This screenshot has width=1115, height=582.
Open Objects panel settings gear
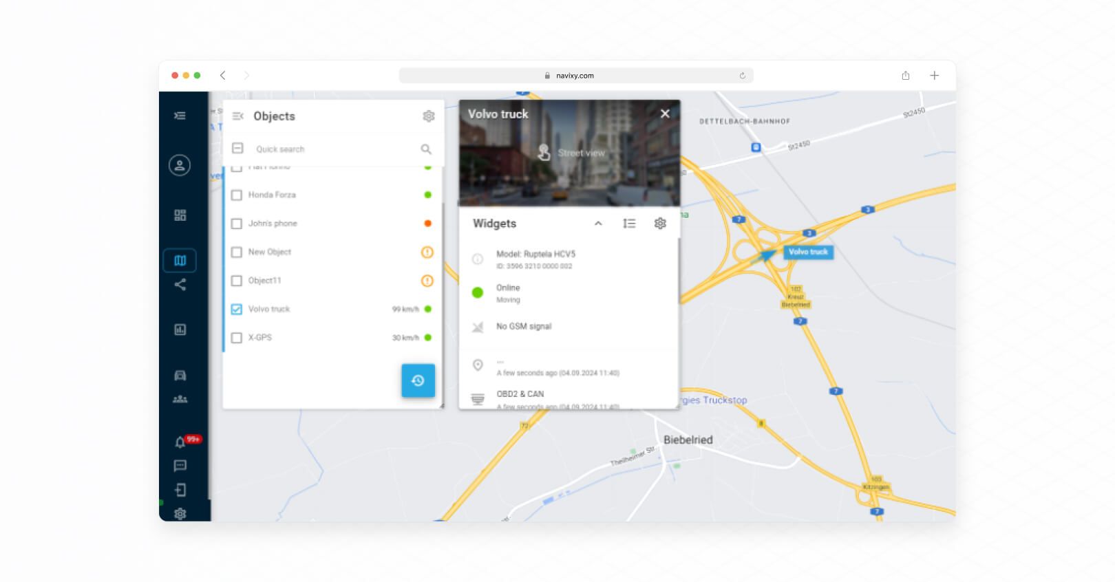tap(428, 116)
